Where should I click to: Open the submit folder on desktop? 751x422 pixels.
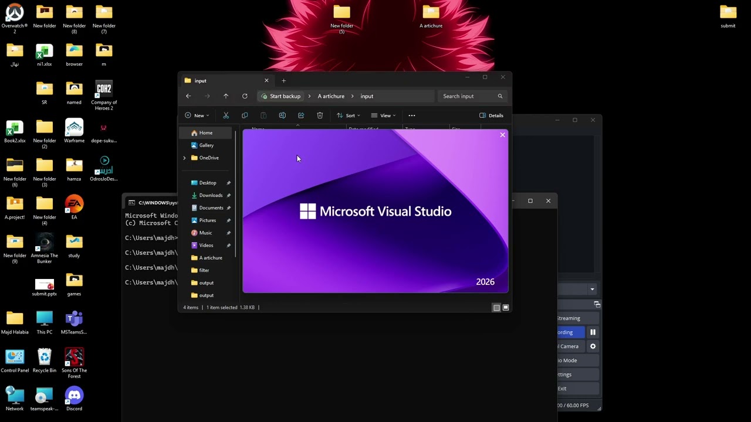click(x=728, y=16)
